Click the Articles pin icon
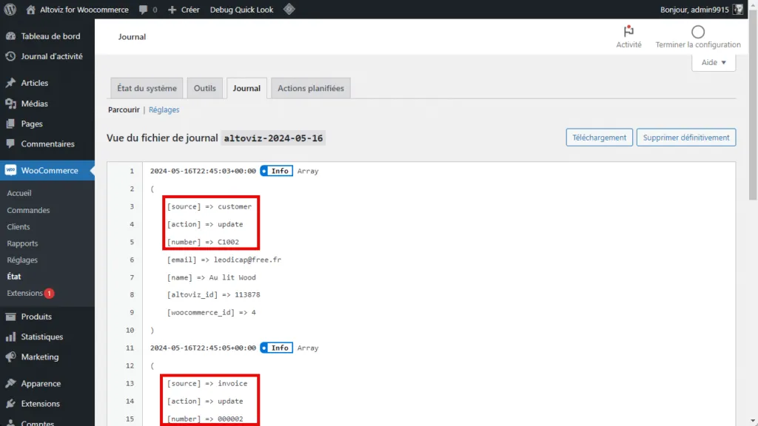 coord(10,83)
